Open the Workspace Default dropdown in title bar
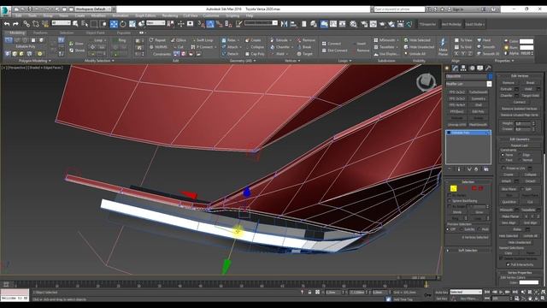Viewport: 547px width, 308px height. [x=93, y=9]
